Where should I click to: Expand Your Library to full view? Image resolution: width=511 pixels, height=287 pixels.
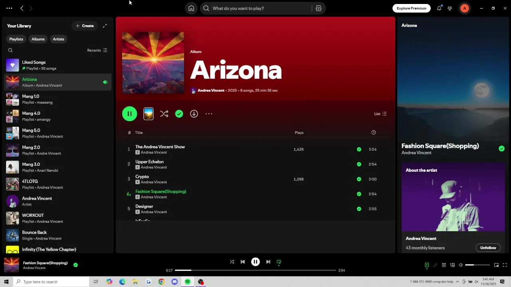tap(105, 26)
